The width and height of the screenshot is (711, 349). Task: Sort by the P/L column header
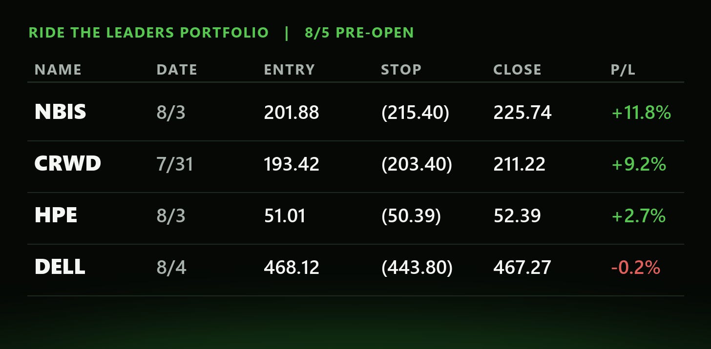(x=623, y=70)
